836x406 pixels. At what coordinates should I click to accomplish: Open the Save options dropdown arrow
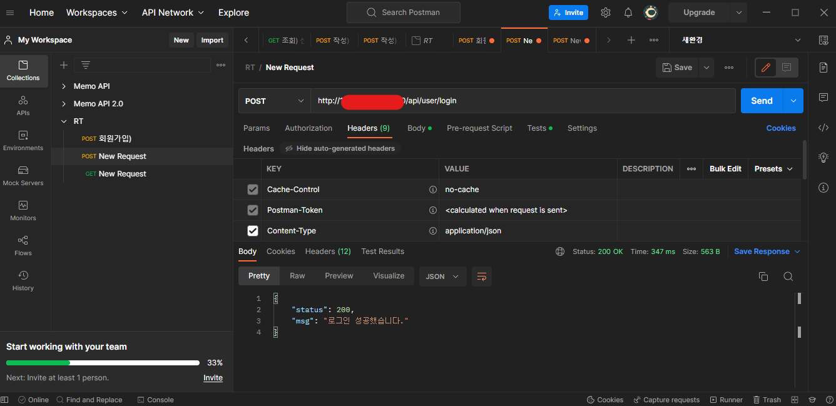(x=706, y=68)
